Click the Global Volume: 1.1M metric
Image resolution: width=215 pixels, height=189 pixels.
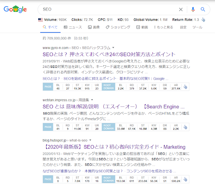(150, 20)
